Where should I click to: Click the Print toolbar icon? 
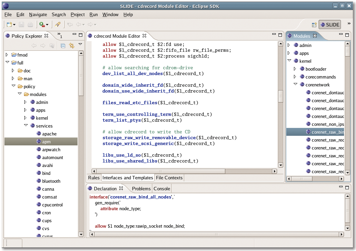(x=30, y=24)
